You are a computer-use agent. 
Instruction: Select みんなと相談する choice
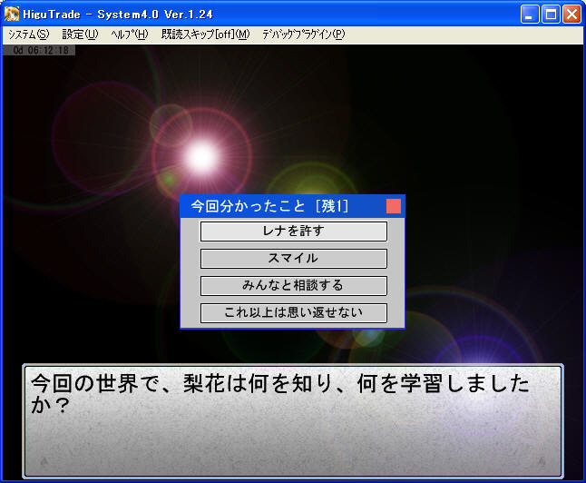293,286
